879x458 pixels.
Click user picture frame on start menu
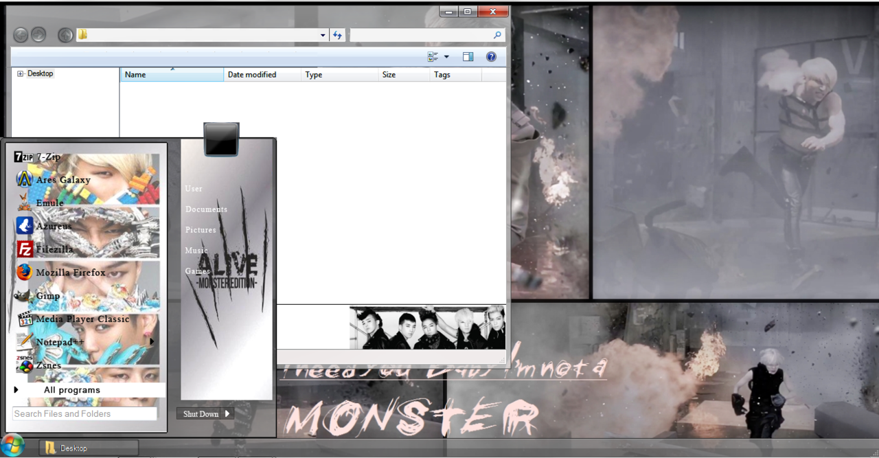(221, 139)
